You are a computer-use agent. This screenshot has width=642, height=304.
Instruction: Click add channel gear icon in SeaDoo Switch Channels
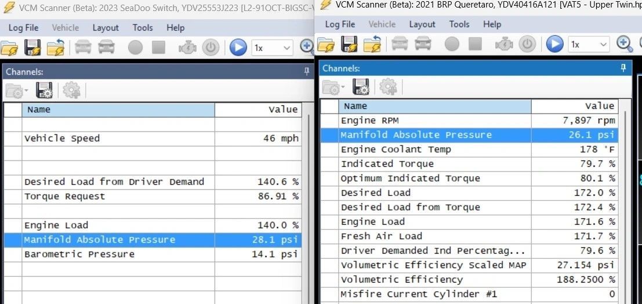pyautogui.click(x=72, y=90)
